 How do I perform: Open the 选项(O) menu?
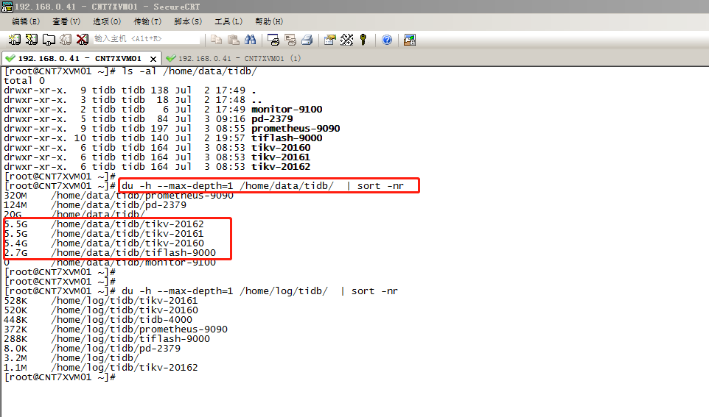(x=107, y=21)
